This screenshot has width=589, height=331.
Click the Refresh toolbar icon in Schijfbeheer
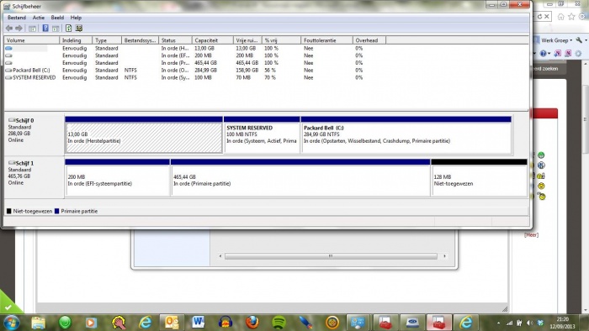[x=68, y=28]
